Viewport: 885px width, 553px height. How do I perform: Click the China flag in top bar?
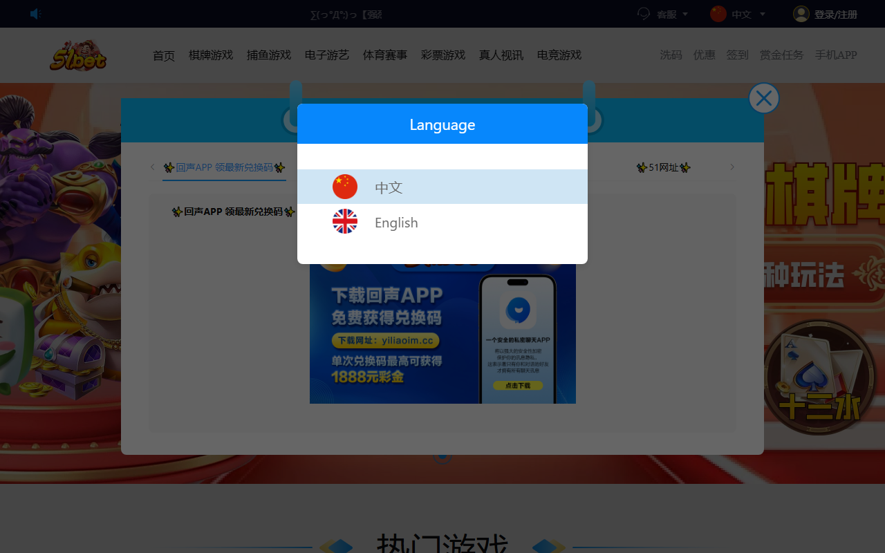tap(718, 14)
